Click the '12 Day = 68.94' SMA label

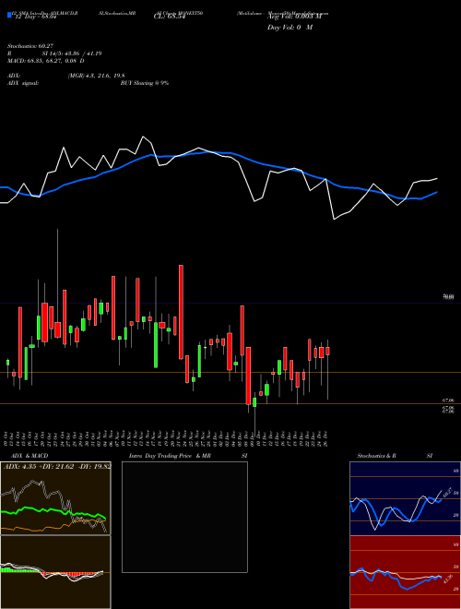36,18
